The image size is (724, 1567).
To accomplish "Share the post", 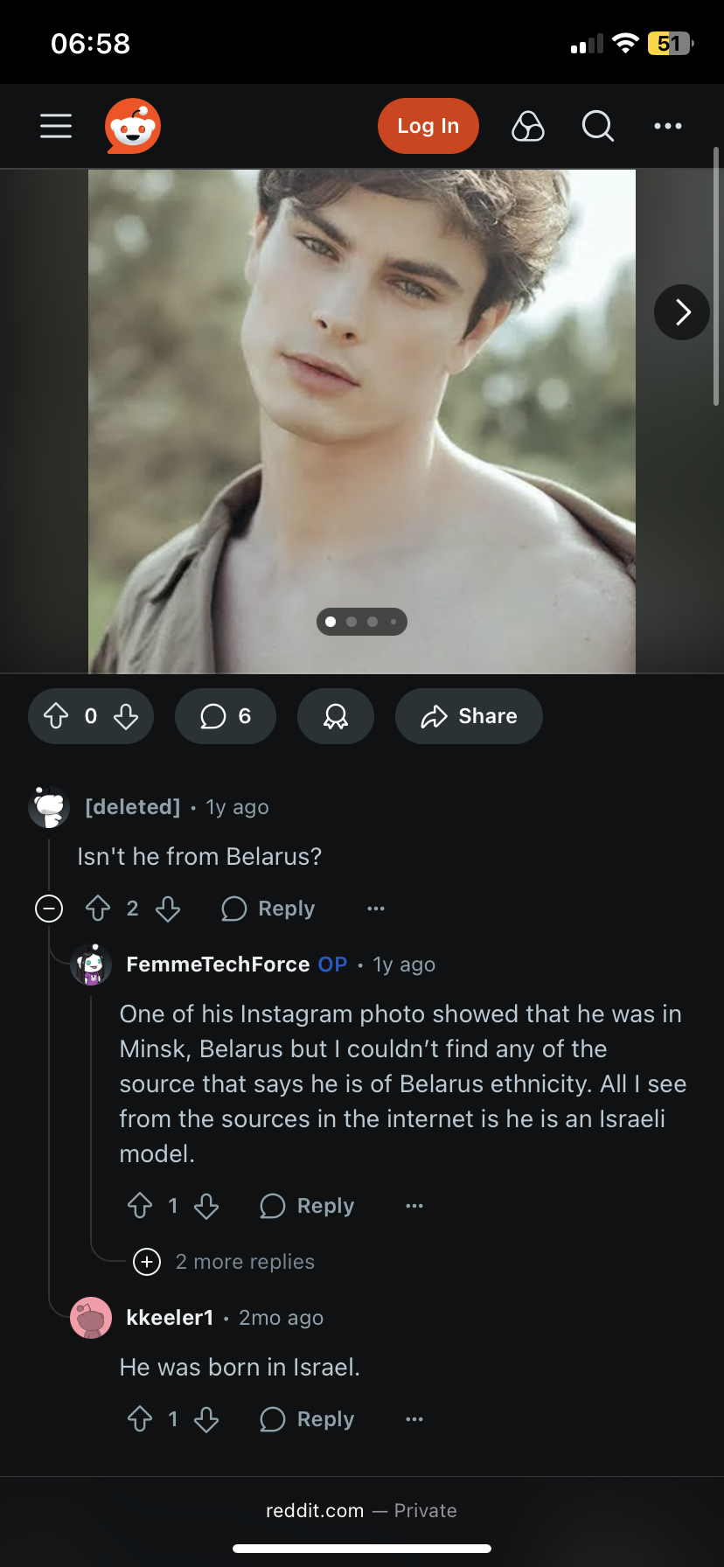I will pyautogui.click(x=469, y=716).
